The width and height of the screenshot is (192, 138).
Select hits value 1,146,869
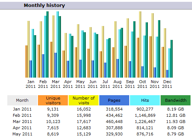[x=145, y=115]
